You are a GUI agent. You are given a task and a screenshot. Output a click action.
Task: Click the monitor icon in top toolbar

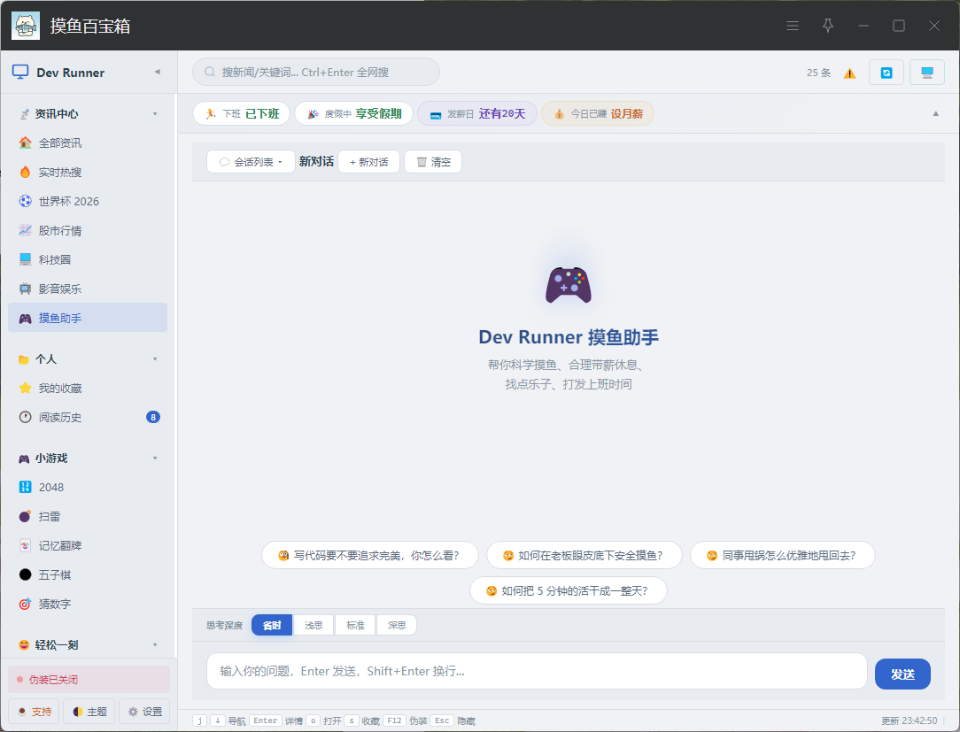click(927, 73)
